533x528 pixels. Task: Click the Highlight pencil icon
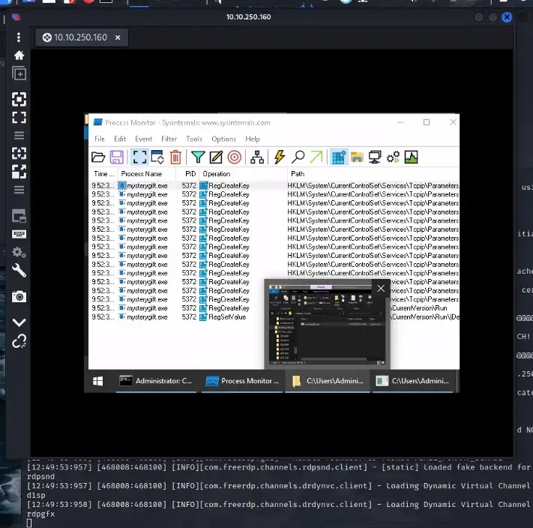pyautogui.click(x=216, y=157)
